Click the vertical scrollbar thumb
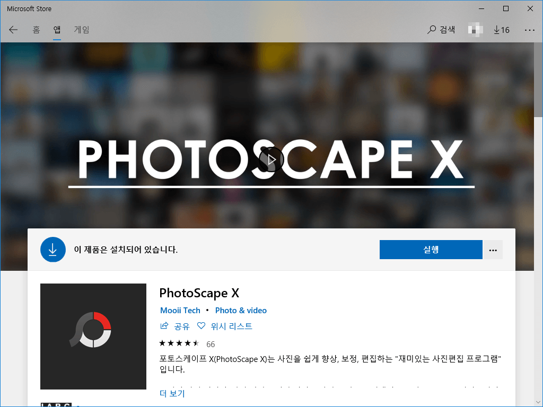543x407 pixels. [x=538, y=79]
